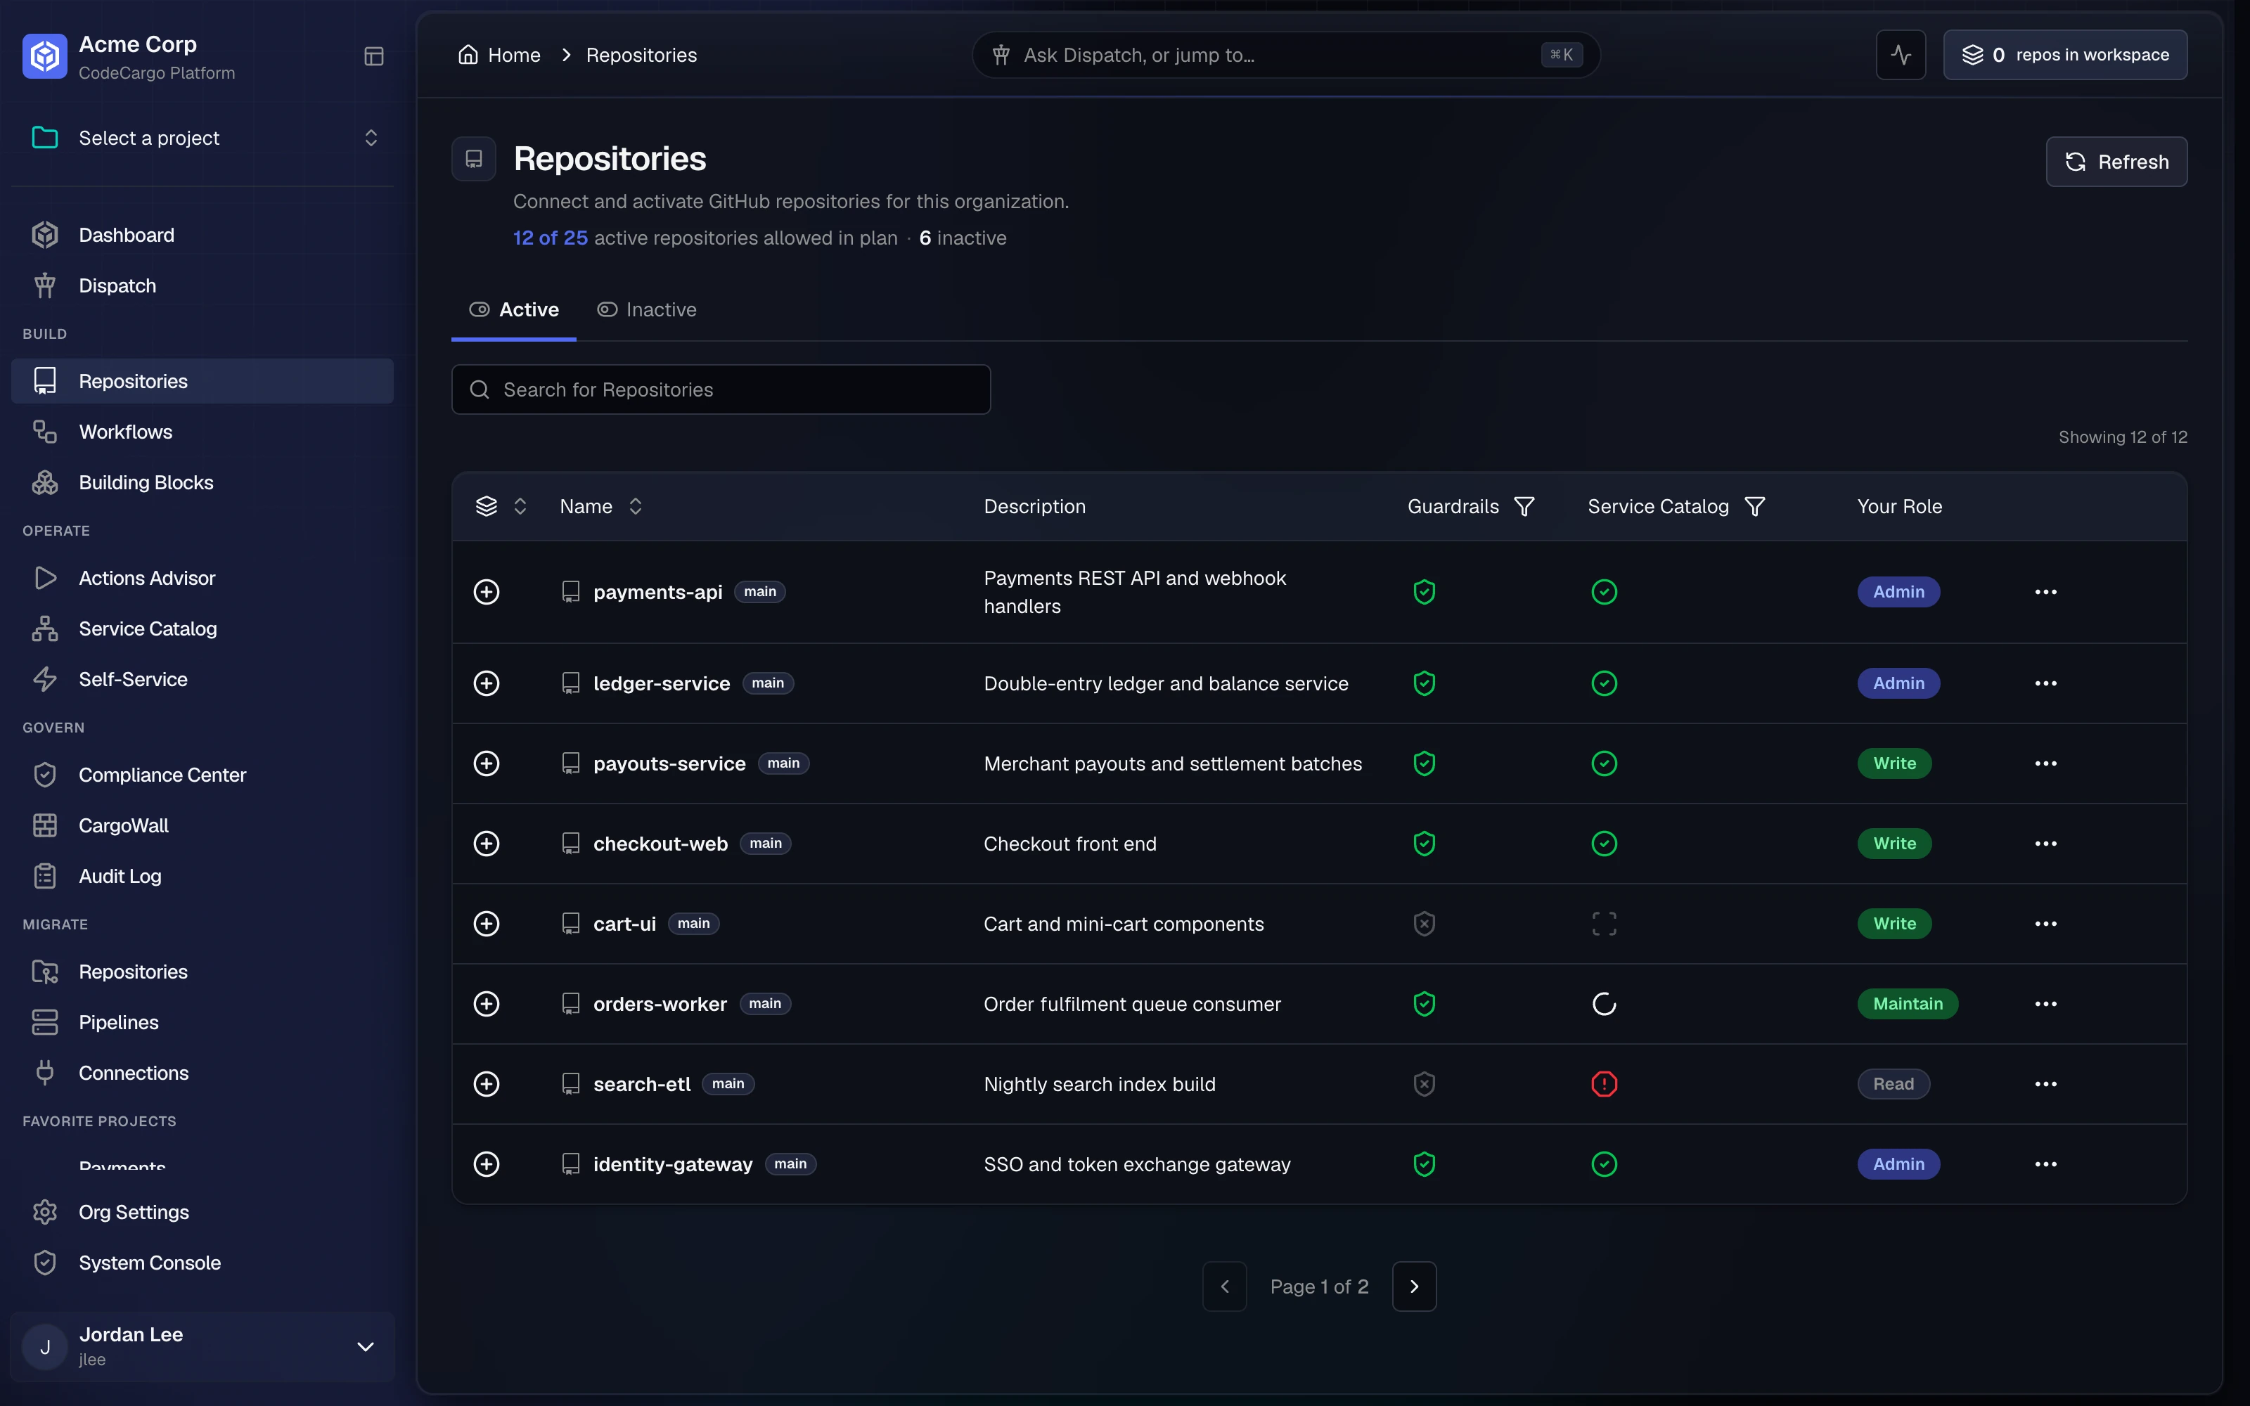Open Workflows in sidebar

pos(202,432)
